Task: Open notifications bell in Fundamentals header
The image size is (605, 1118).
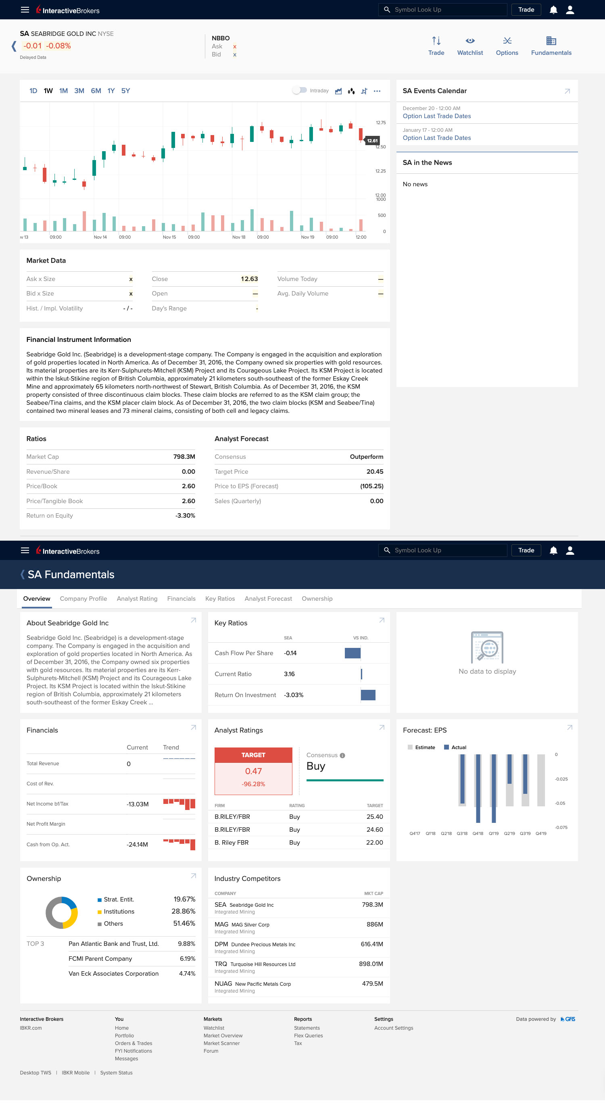Action: click(x=553, y=550)
